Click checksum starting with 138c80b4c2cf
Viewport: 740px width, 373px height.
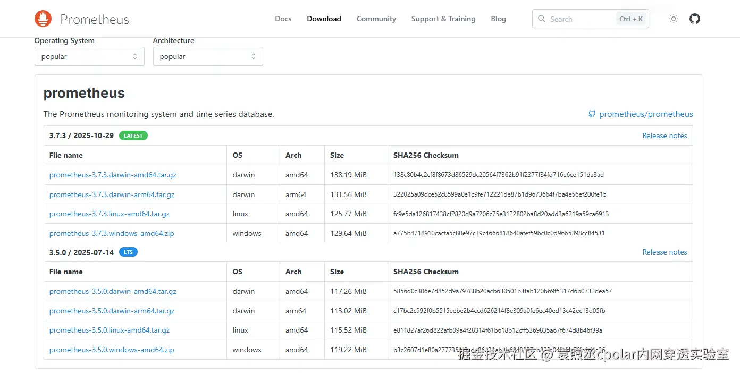[x=499, y=175]
